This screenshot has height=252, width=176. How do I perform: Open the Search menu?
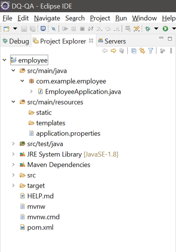click(x=75, y=18)
